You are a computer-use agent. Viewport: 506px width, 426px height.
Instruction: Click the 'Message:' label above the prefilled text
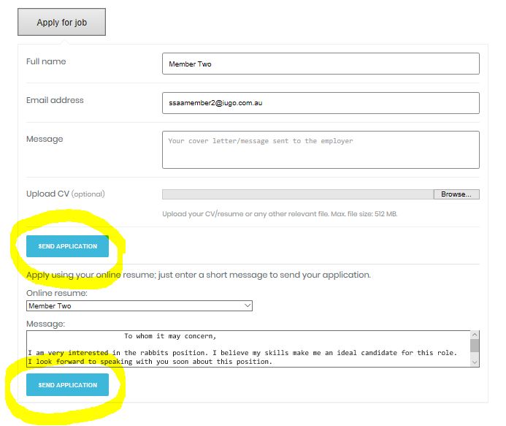point(45,322)
